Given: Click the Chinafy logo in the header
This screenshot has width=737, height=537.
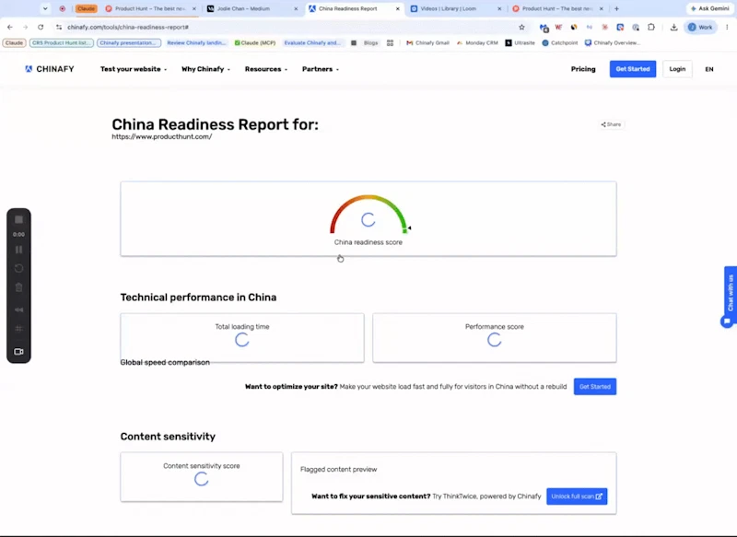Looking at the screenshot, I should [x=50, y=69].
